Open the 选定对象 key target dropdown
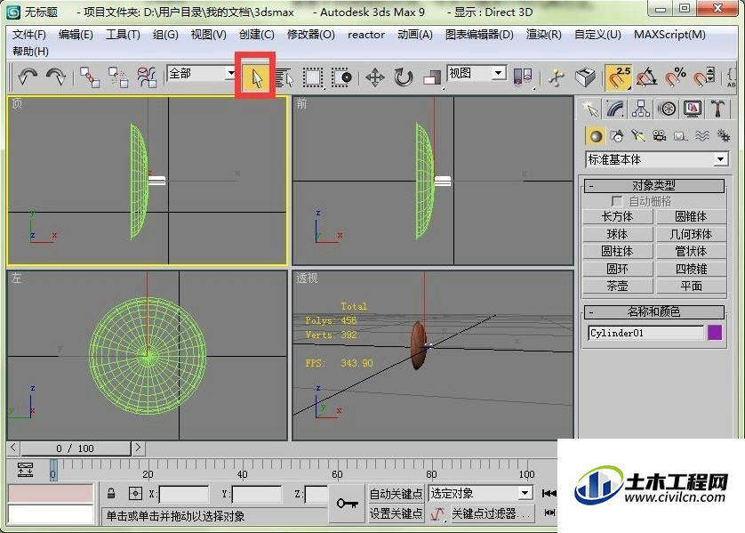The image size is (745, 533). [525, 493]
